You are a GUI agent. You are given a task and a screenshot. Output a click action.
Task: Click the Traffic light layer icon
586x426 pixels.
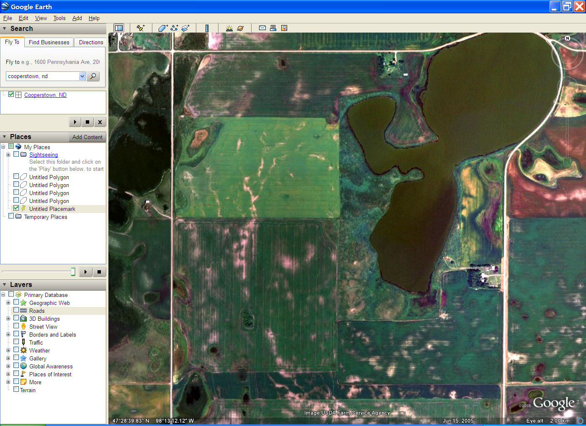click(x=23, y=342)
